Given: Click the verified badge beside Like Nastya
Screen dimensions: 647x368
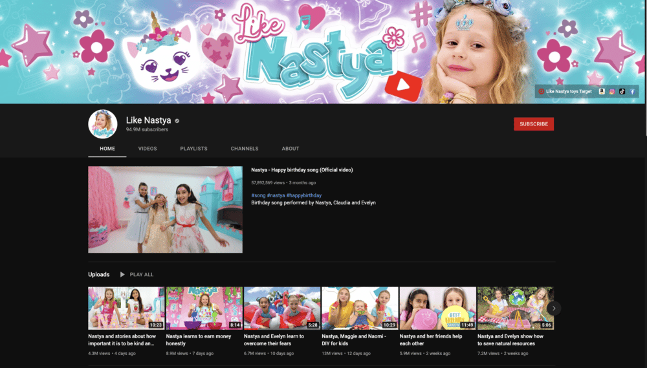Looking at the screenshot, I should pos(177,121).
